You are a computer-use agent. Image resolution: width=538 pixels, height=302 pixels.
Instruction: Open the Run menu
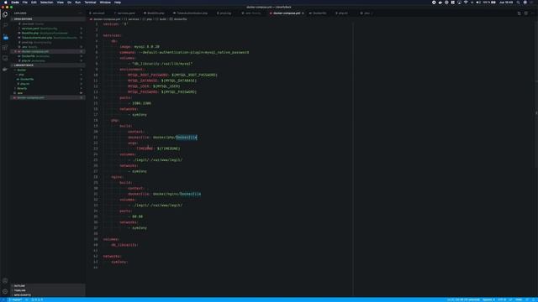pyautogui.click(x=78, y=3)
